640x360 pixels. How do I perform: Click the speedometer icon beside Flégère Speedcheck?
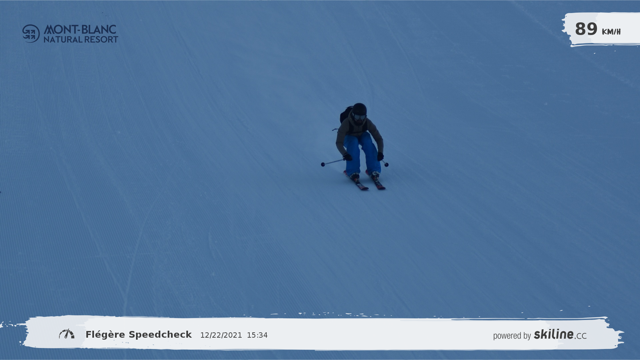click(x=67, y=334)
